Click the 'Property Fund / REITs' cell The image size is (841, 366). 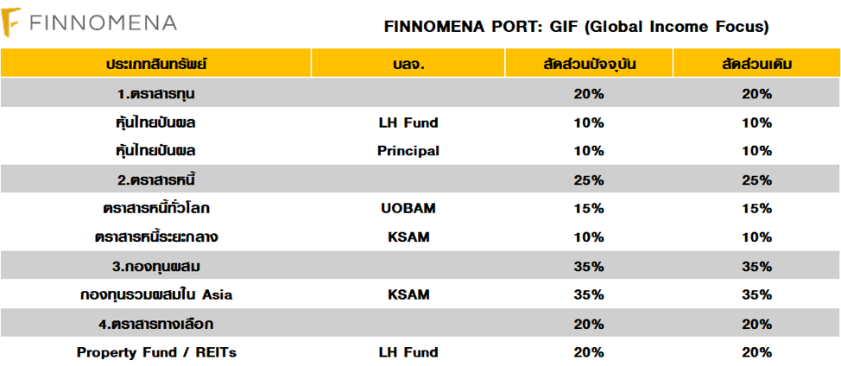pyautogui.click(x=156, y=352)
